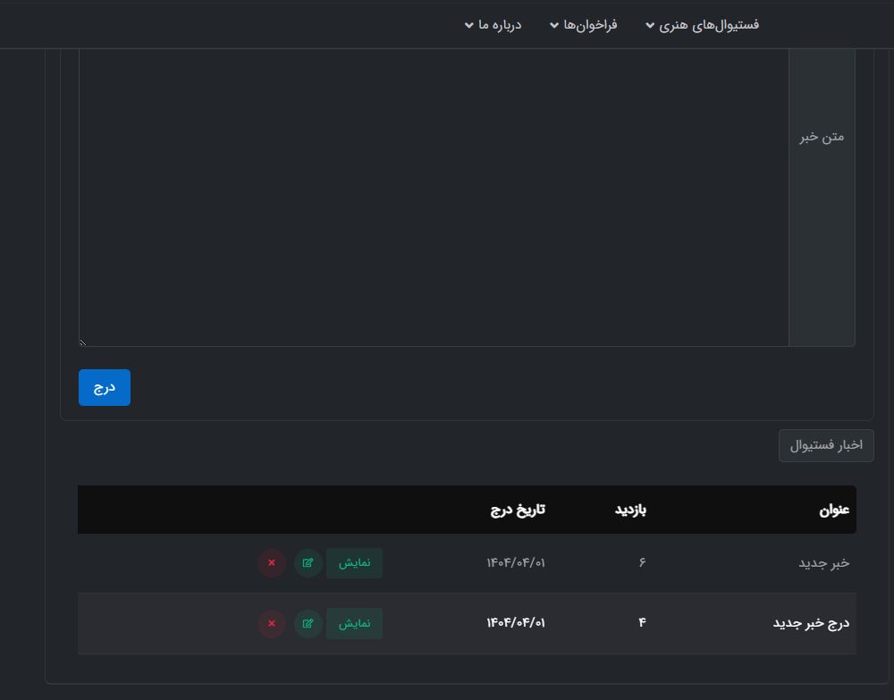Edit the 'خبر جدید' news row
Image resolution: width=894 pixels, height=700 pixels.
coord(308,563)
